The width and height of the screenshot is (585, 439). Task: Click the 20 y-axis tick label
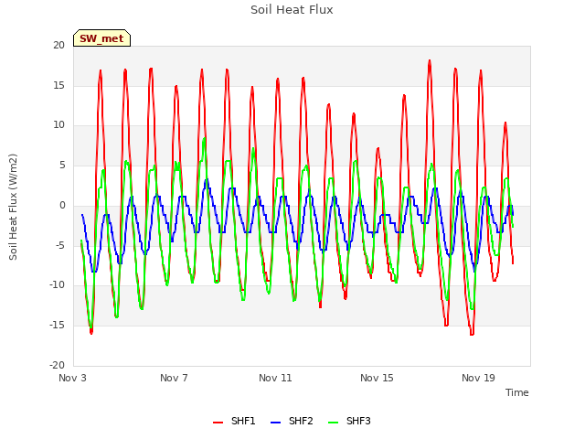point(58,45)
